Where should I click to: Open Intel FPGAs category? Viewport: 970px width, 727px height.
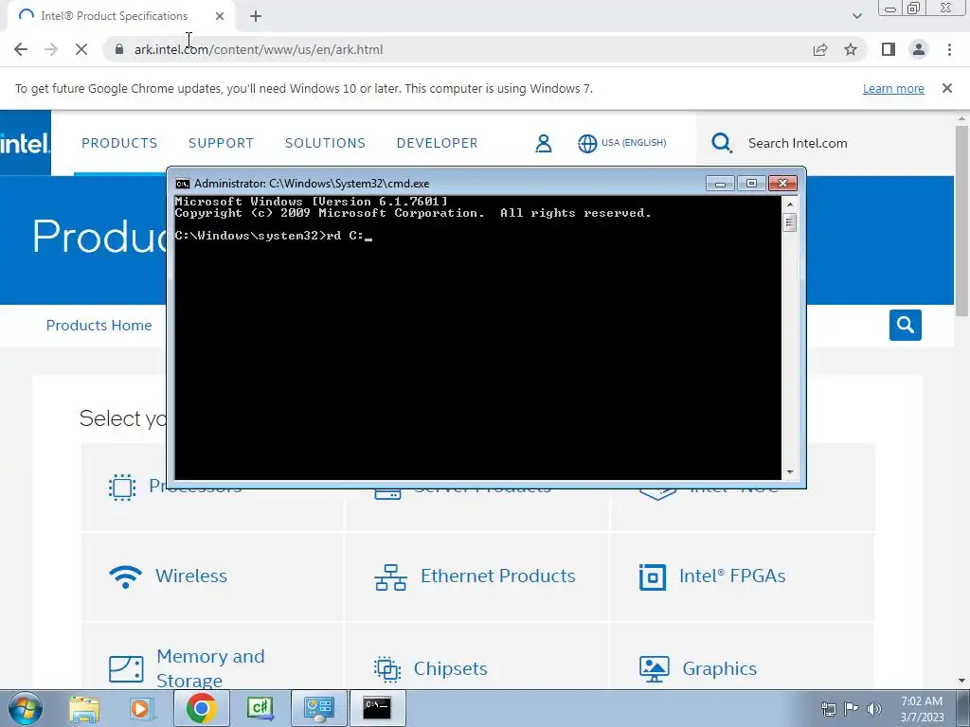coord(732,576)
